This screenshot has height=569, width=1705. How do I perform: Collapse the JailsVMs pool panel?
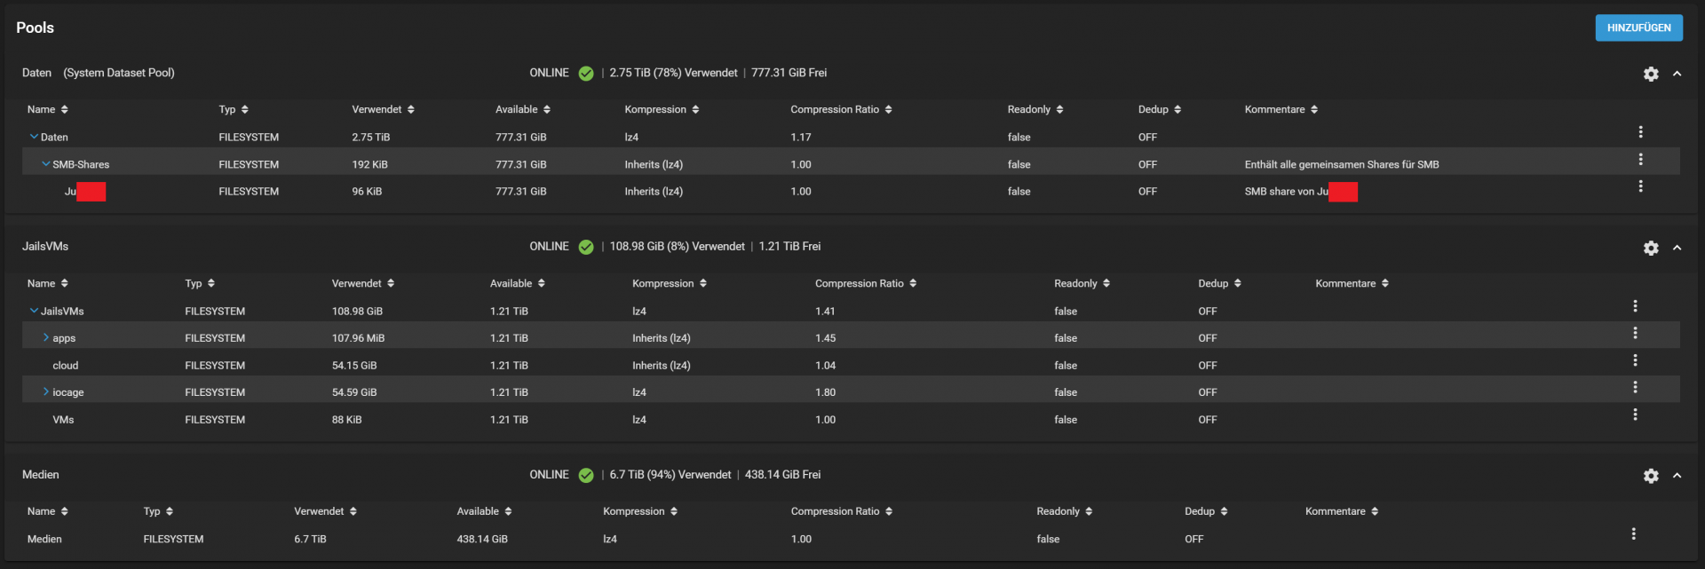tap(1677, 248)
